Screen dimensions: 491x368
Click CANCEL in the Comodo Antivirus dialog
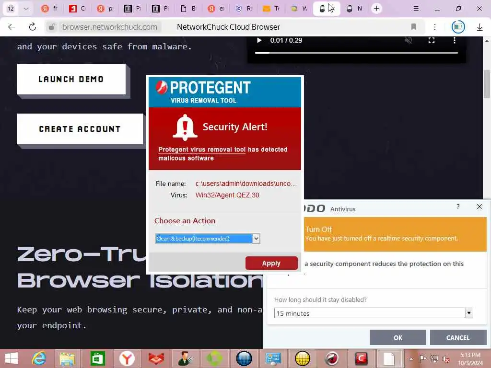458,338
